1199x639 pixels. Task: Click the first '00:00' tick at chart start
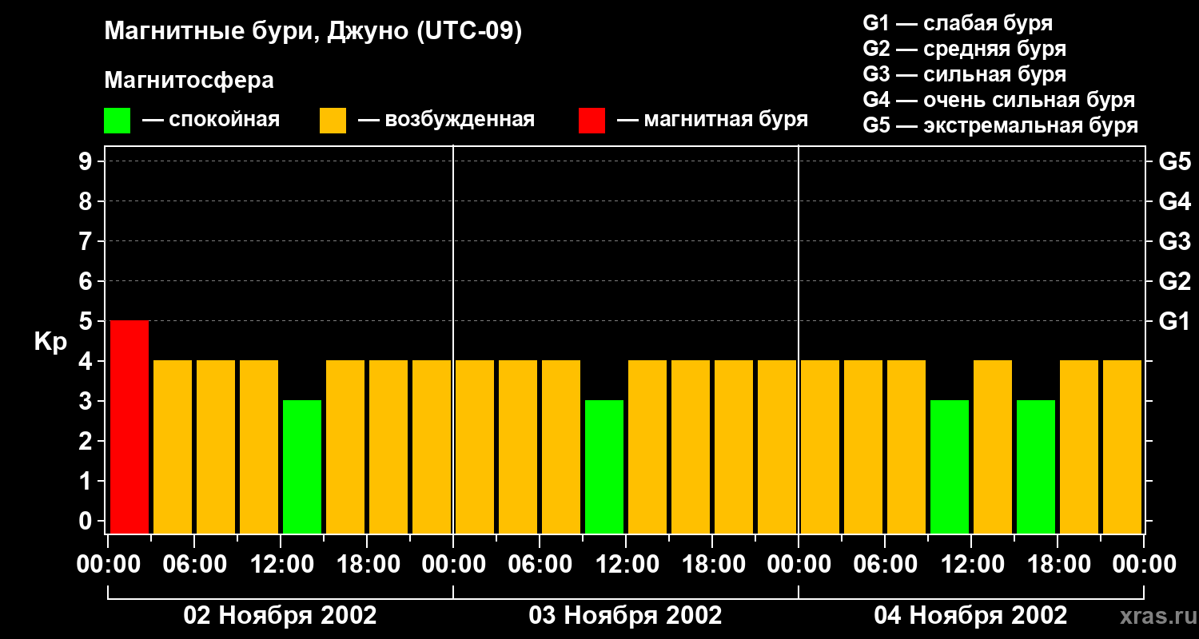point(108,564)
